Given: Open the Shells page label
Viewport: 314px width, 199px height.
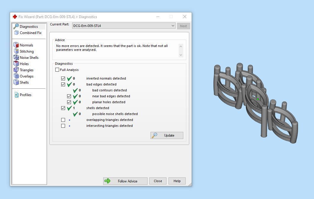Looking at the screenshot, I should [24, 82].
